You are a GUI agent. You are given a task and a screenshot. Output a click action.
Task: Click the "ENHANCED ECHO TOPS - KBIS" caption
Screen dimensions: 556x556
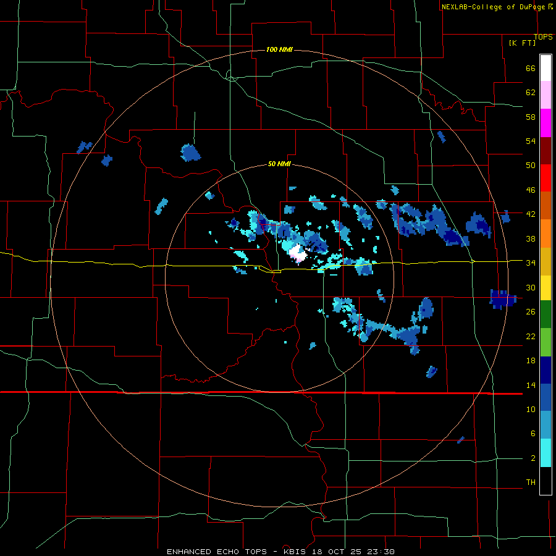point(238,552)
